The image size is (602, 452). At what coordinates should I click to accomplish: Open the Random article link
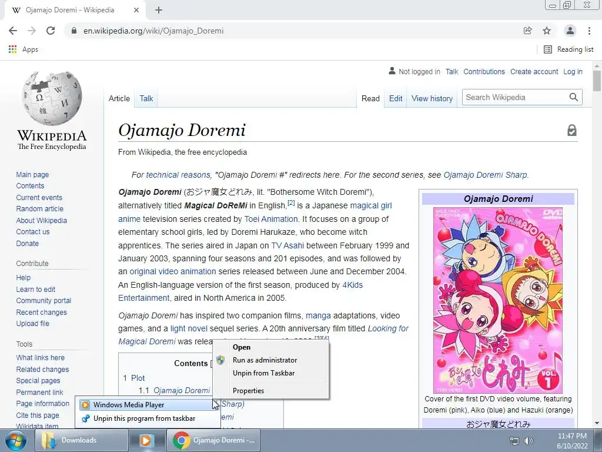click(x=40, y=209)
